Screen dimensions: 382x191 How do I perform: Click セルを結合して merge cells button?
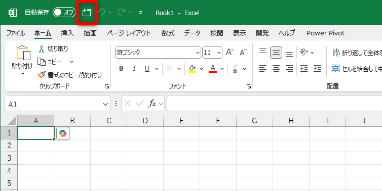click(357, 69)
